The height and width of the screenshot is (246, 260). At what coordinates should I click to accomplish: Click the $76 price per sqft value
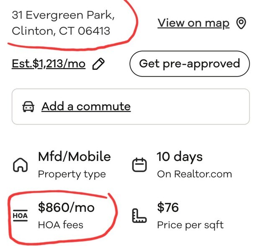pyautogui.click(x=168, y=207)
